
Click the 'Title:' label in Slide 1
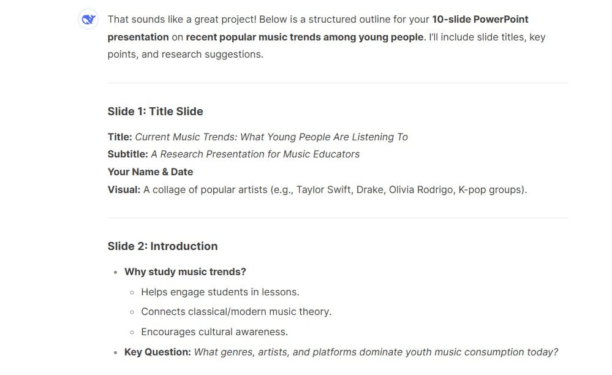pos(120,137)
